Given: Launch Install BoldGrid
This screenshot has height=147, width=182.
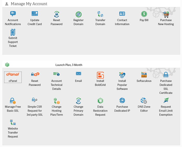Looking at the screenshot, I should pos(100,75).
